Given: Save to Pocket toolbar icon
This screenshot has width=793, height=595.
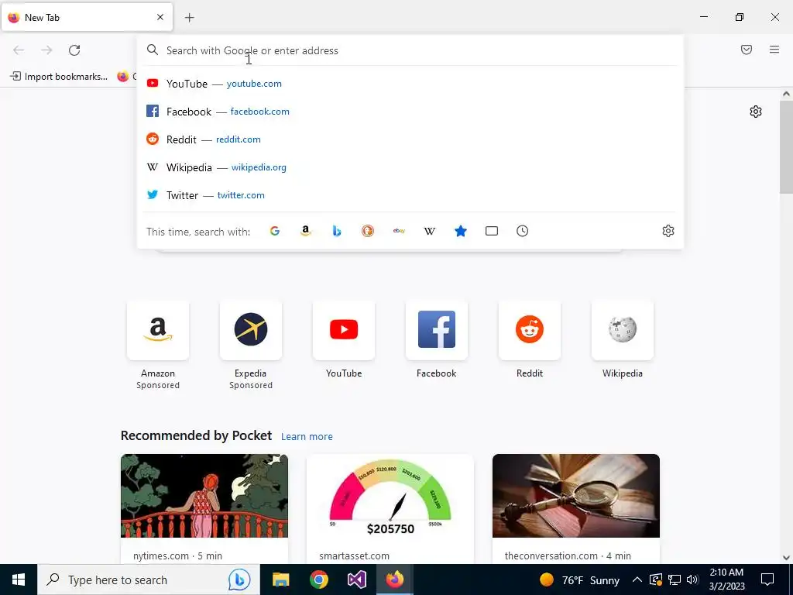Looking at the screenshot, I should 747,50.
